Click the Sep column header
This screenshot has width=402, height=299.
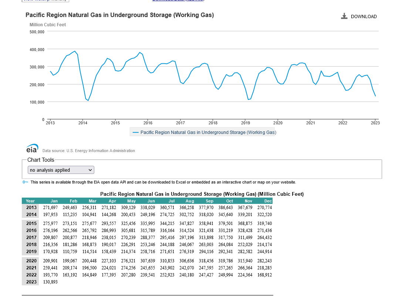209,201
